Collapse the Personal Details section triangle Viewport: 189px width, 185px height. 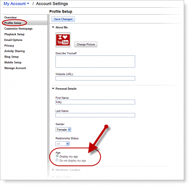point(53,89)
